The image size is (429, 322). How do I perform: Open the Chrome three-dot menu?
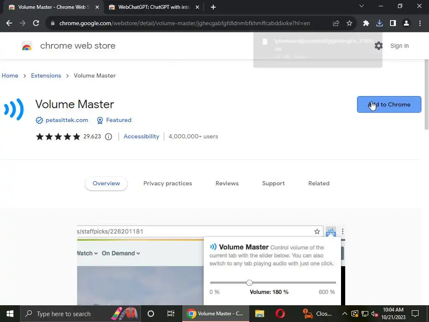click(x=420, y=23)
